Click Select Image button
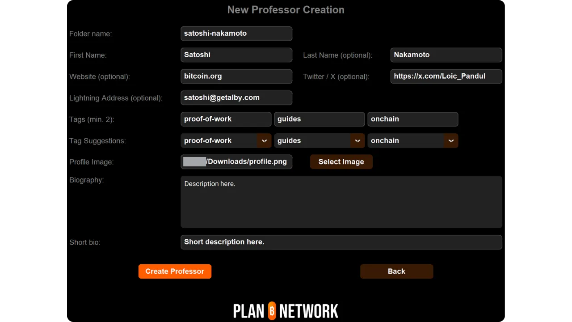The image size is (572, 322). 341,162
